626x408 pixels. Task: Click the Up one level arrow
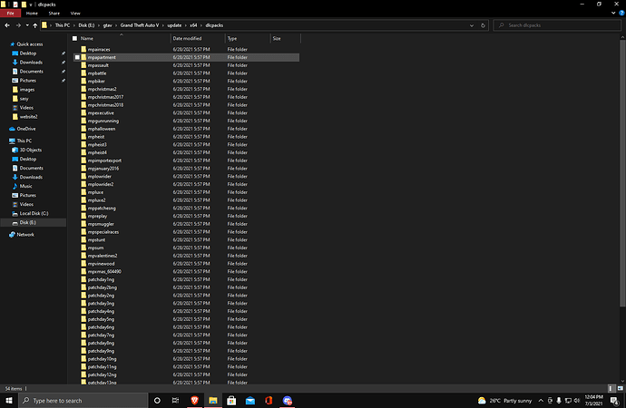tap(34, 25)
